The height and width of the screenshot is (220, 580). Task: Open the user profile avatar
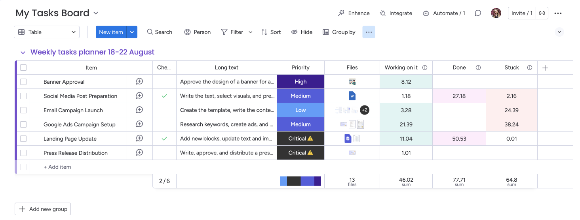[496, 13]
